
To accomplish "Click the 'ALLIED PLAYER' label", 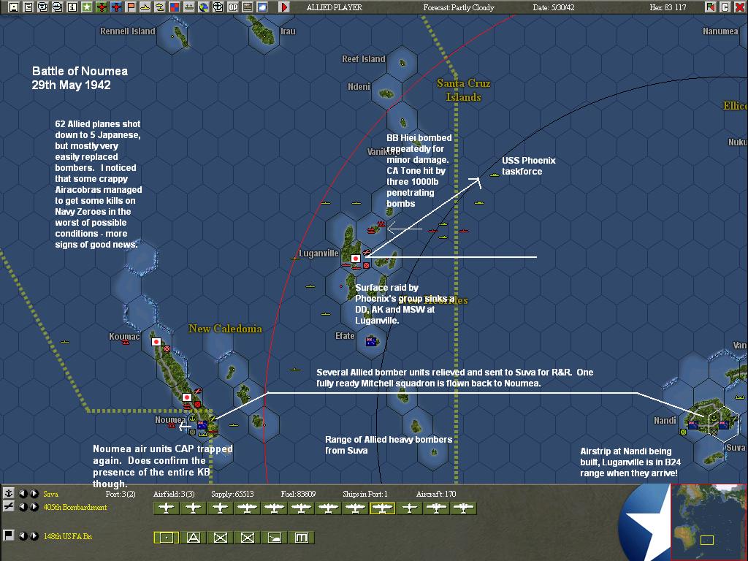I will 335,7.
